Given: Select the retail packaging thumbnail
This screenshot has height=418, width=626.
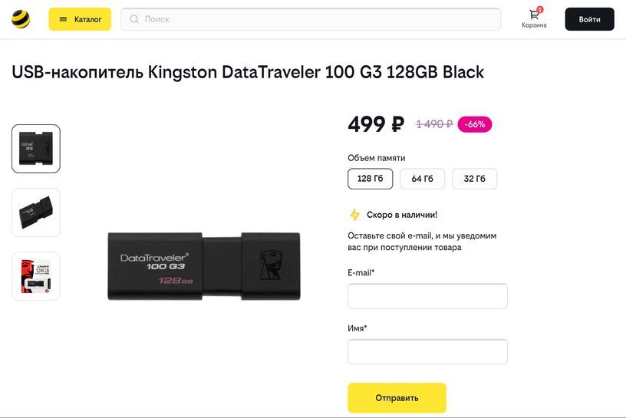Looking at the screenshot, I should (36, 276).
